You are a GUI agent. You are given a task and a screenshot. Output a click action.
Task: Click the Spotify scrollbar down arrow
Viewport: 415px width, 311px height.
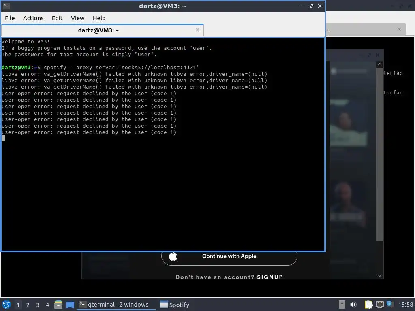[x=379, y=275]
